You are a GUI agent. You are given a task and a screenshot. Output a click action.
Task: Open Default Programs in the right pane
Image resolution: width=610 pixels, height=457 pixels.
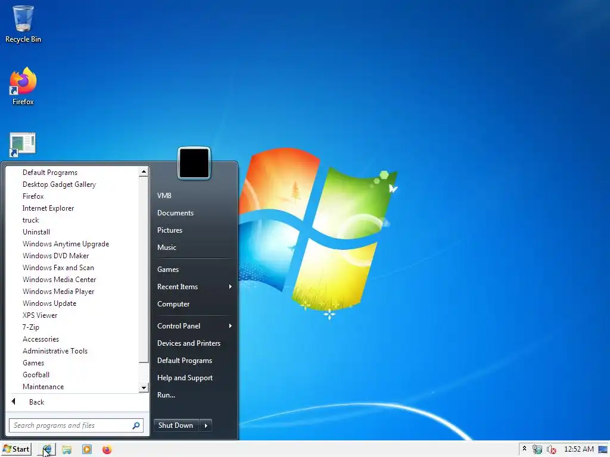[x=185, y=361]
